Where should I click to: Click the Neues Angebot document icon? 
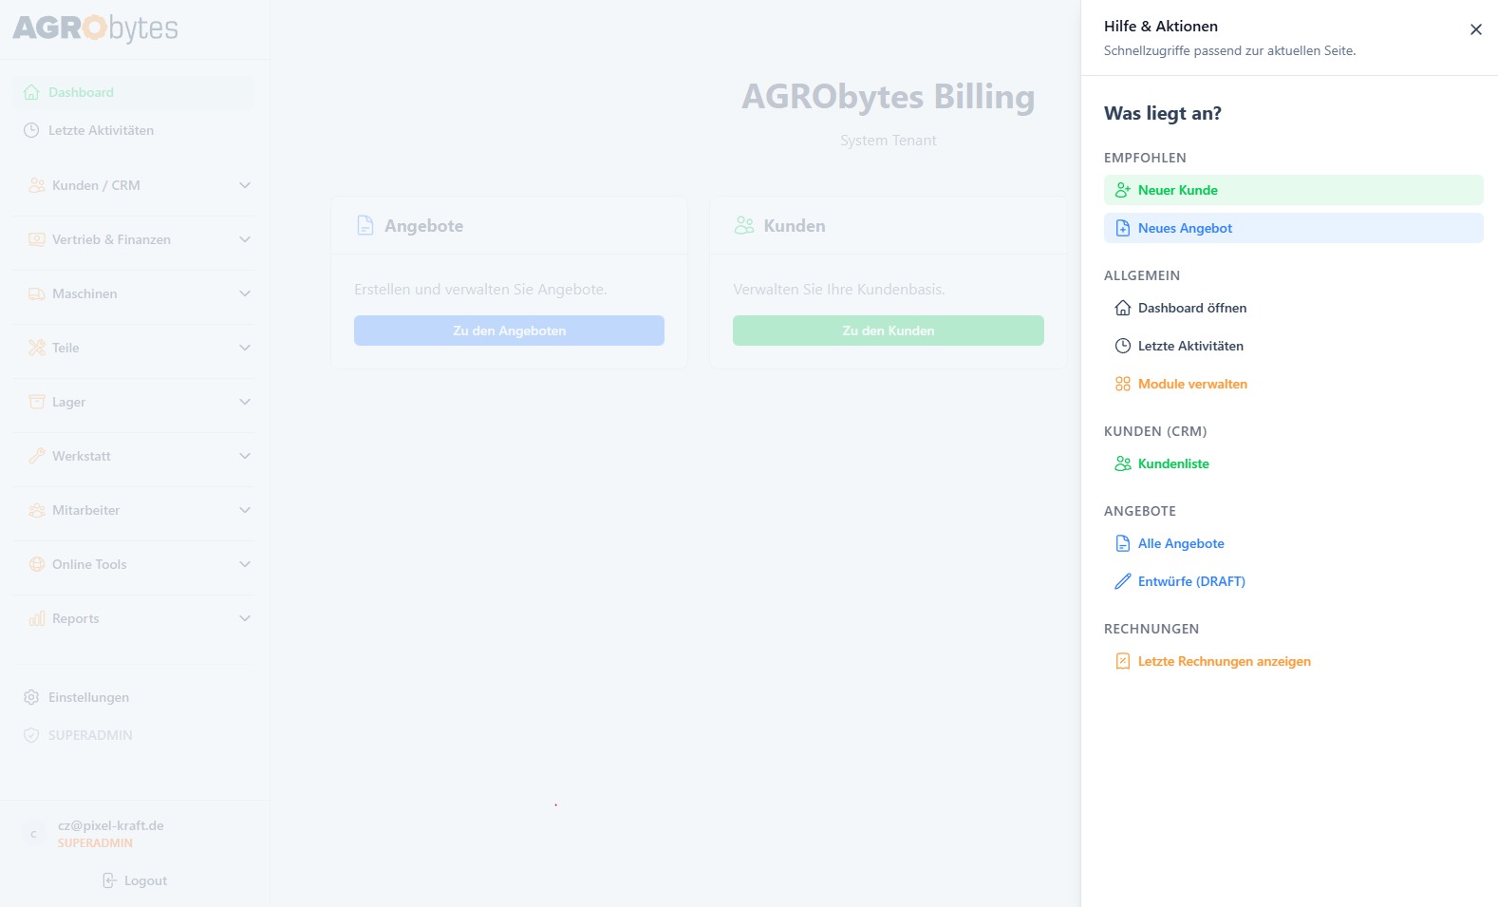click(x=1123, y=228)
